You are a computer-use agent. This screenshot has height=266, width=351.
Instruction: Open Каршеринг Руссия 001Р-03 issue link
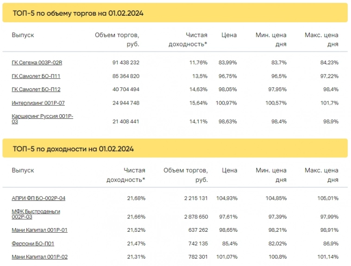[42, 119]
